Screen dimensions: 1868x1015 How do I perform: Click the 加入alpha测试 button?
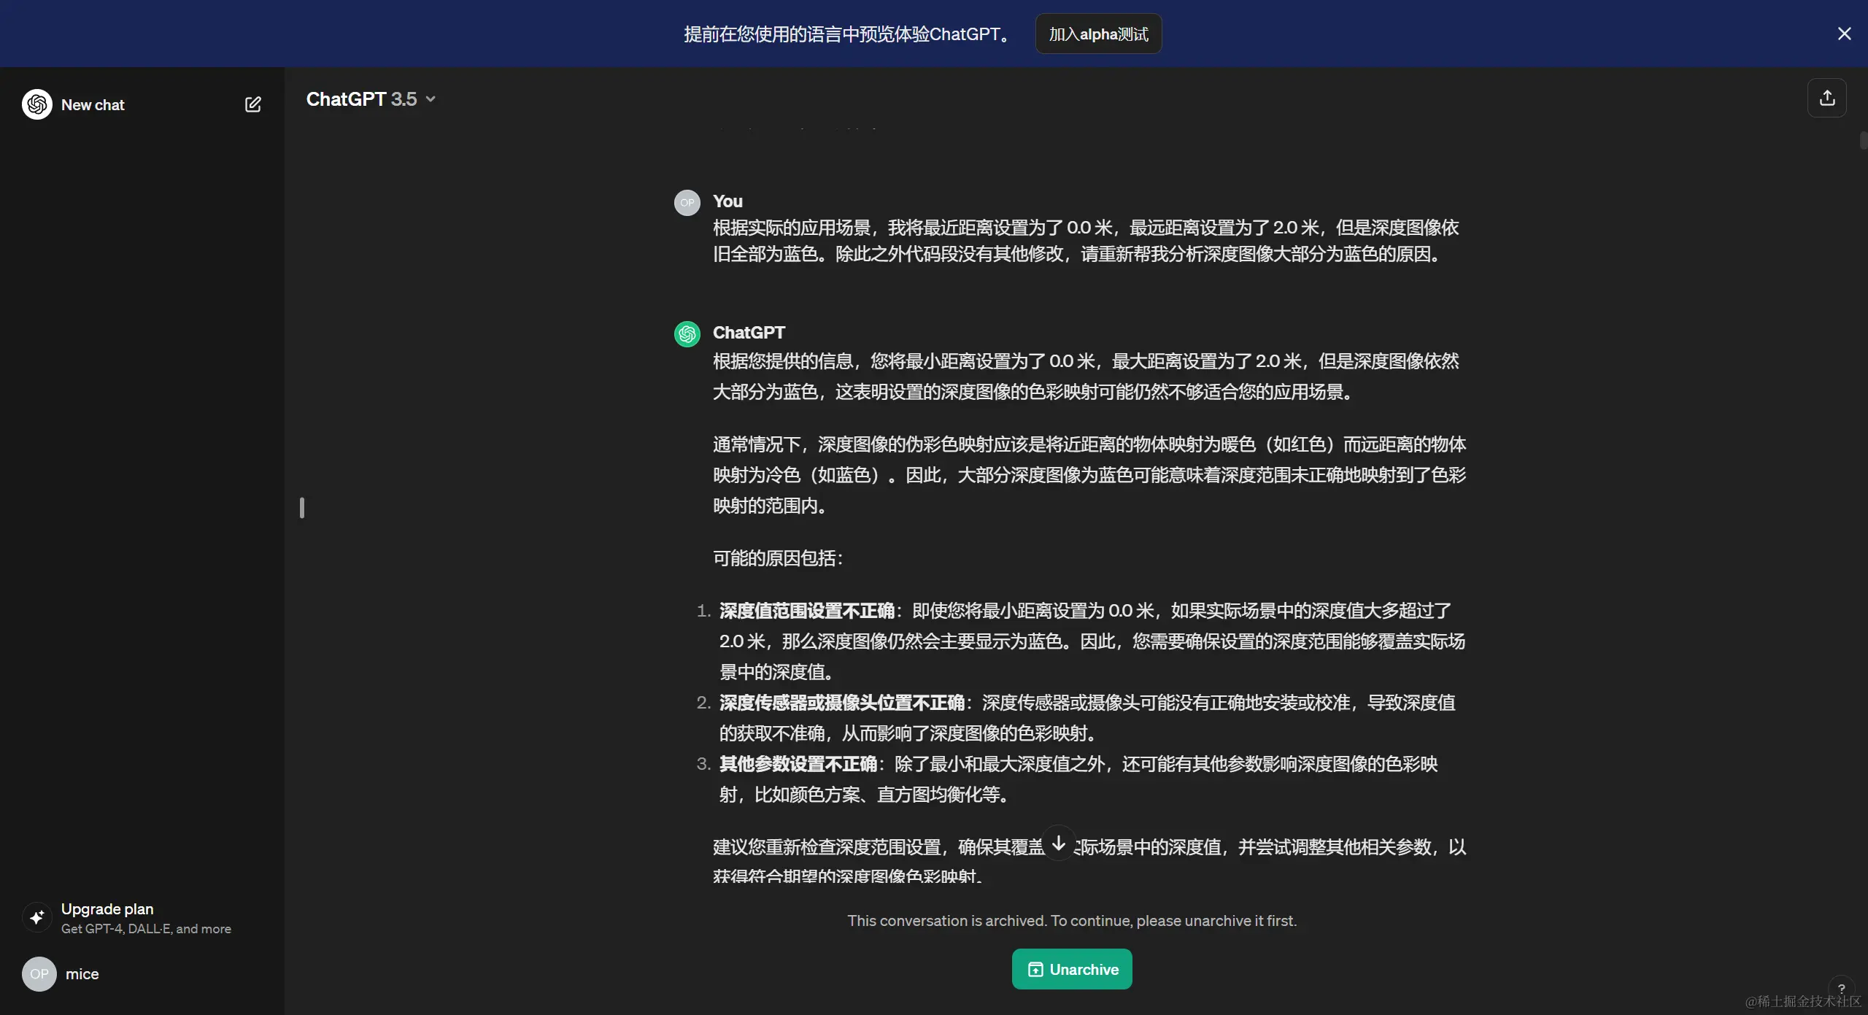(x=1098, y=34)
